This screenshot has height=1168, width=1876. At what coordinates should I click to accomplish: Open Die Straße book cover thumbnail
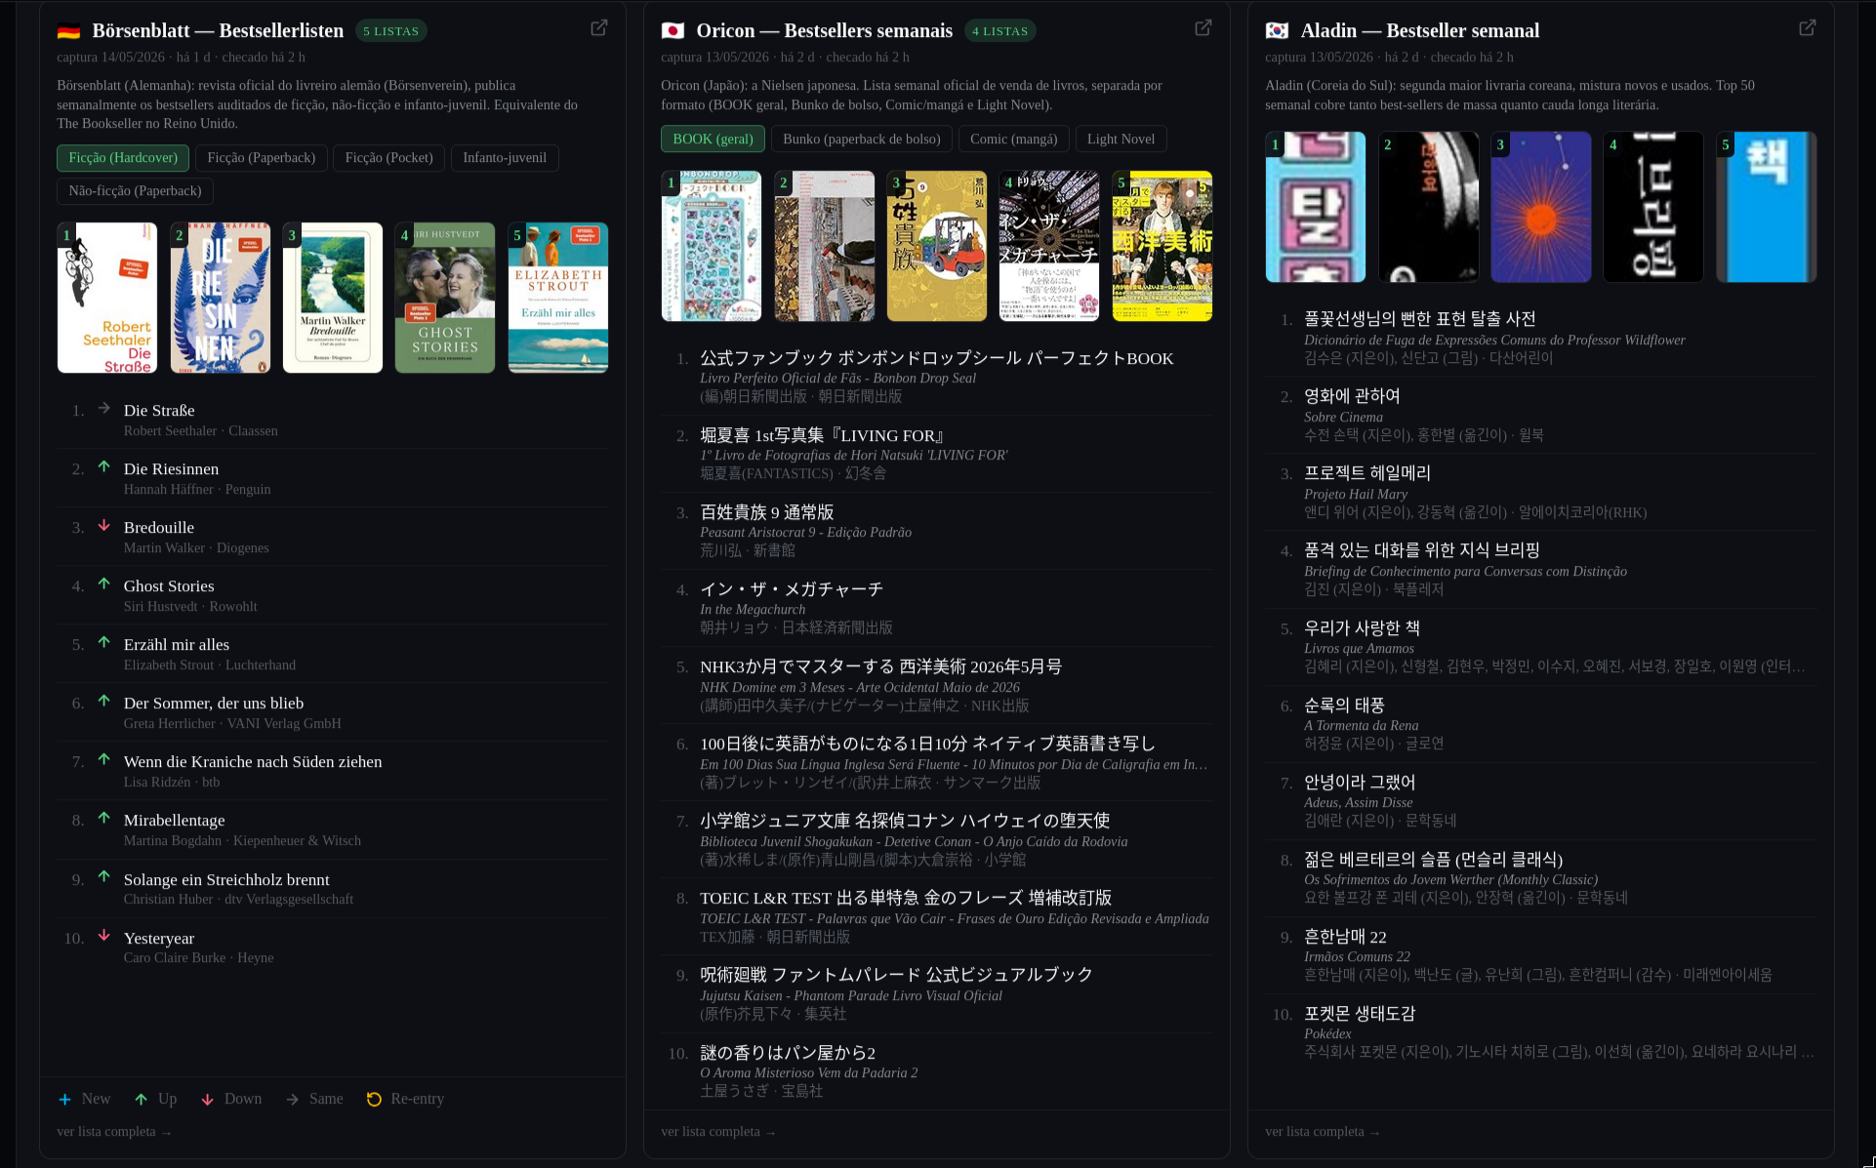click(x=107, y=298)
